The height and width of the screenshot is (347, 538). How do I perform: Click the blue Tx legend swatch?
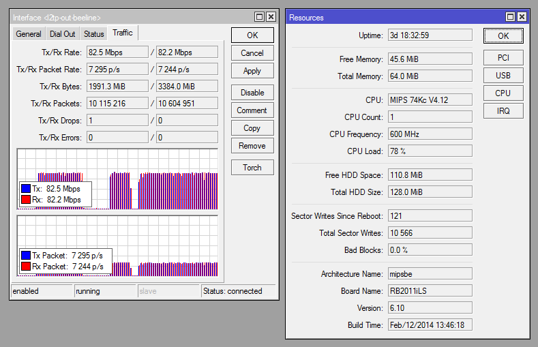coord(26,189)
